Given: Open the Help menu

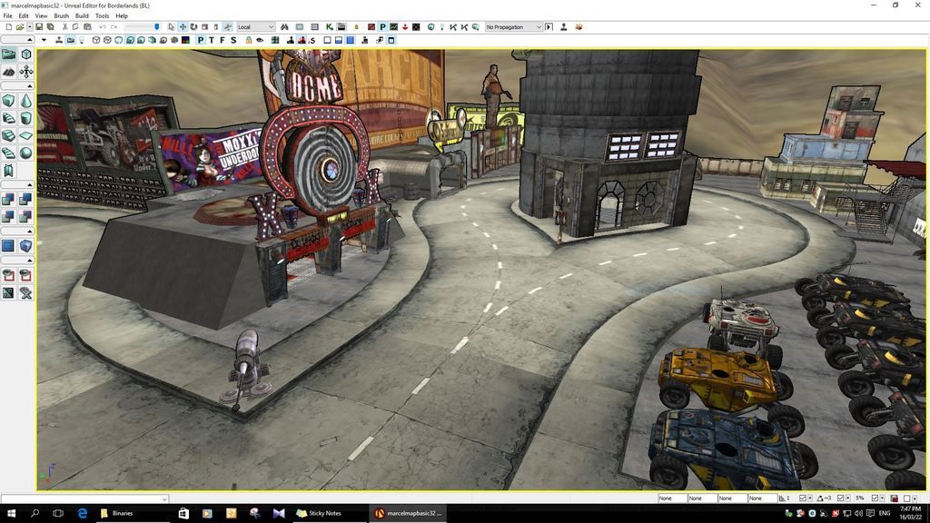Looking at the screenshot, I should click(x=122, y=16).
